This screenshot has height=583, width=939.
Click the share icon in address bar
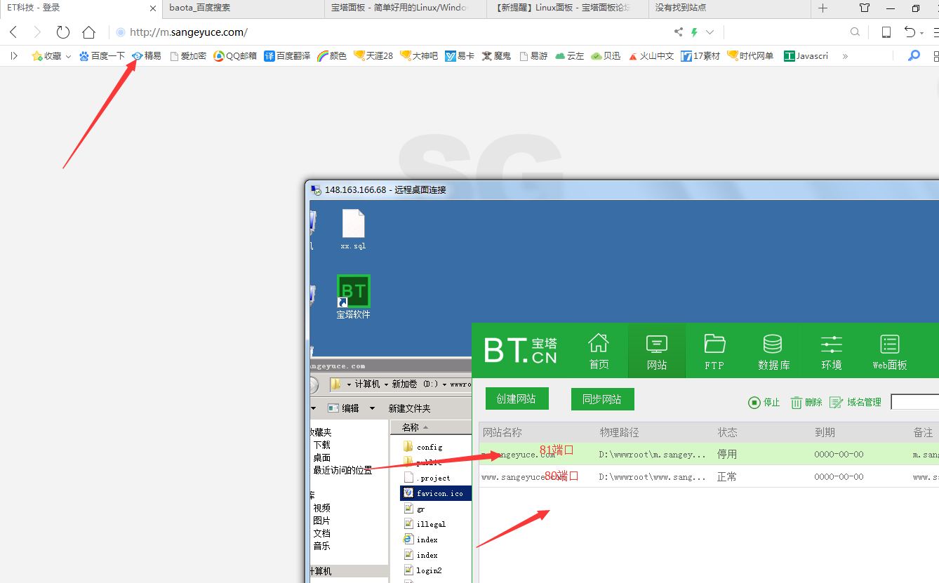click(678, 32)
